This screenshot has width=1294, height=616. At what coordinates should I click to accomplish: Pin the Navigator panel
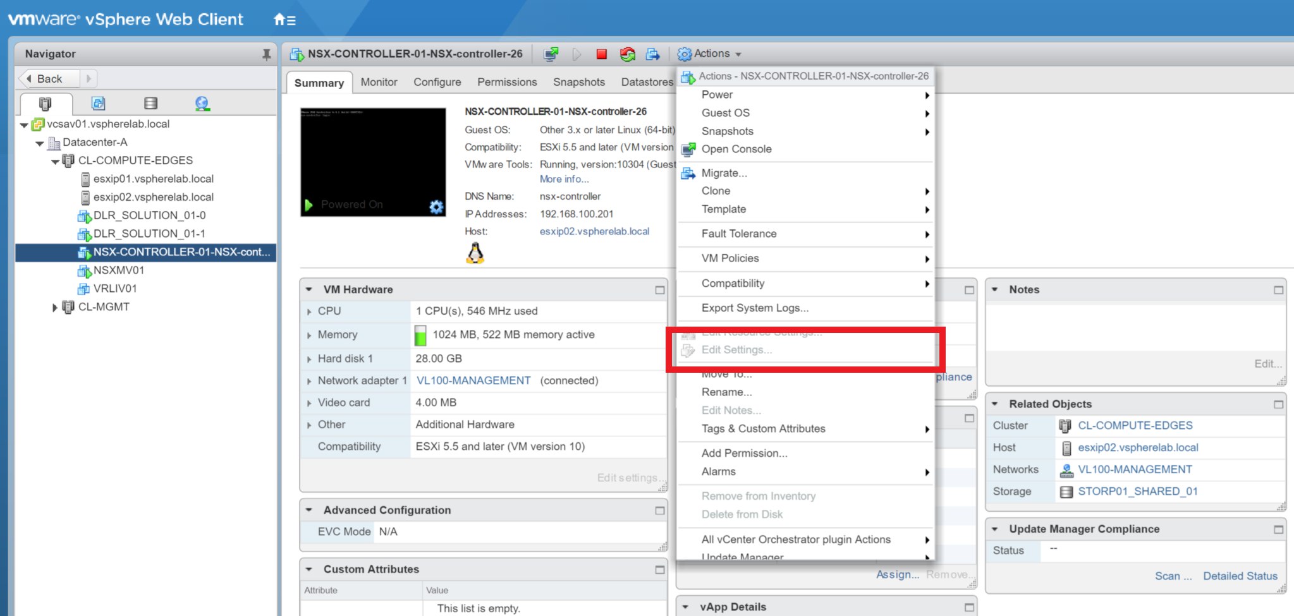tap(266, 54)
